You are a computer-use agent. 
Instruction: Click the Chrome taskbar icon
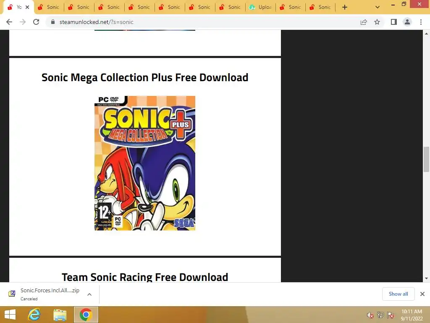86,315
